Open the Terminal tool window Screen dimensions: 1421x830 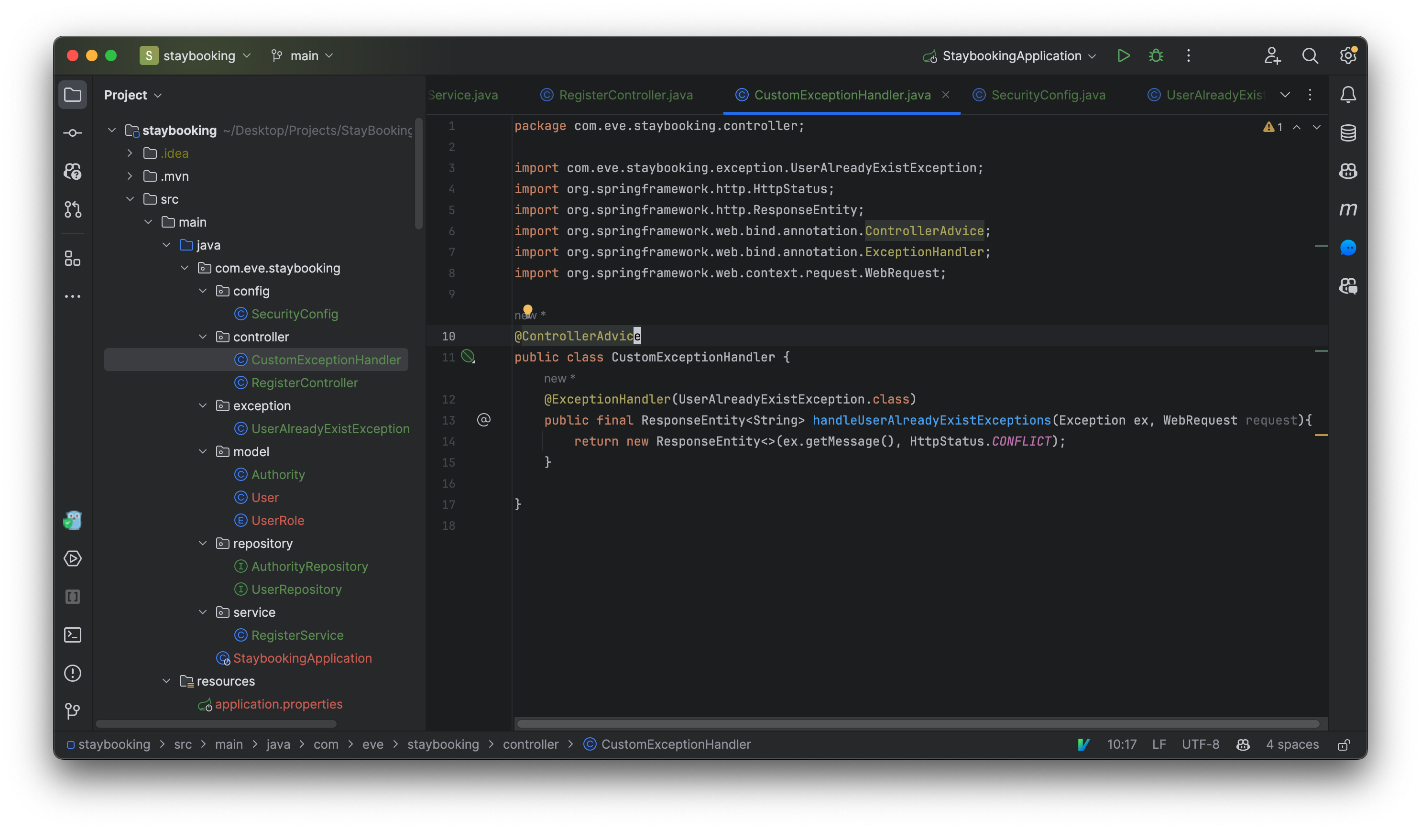73,635
